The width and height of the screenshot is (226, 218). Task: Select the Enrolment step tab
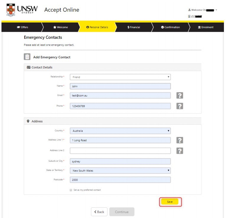click(x=206, y=27)
